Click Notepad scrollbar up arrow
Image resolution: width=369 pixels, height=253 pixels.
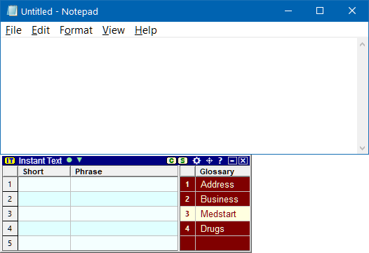tap(363, 44)
